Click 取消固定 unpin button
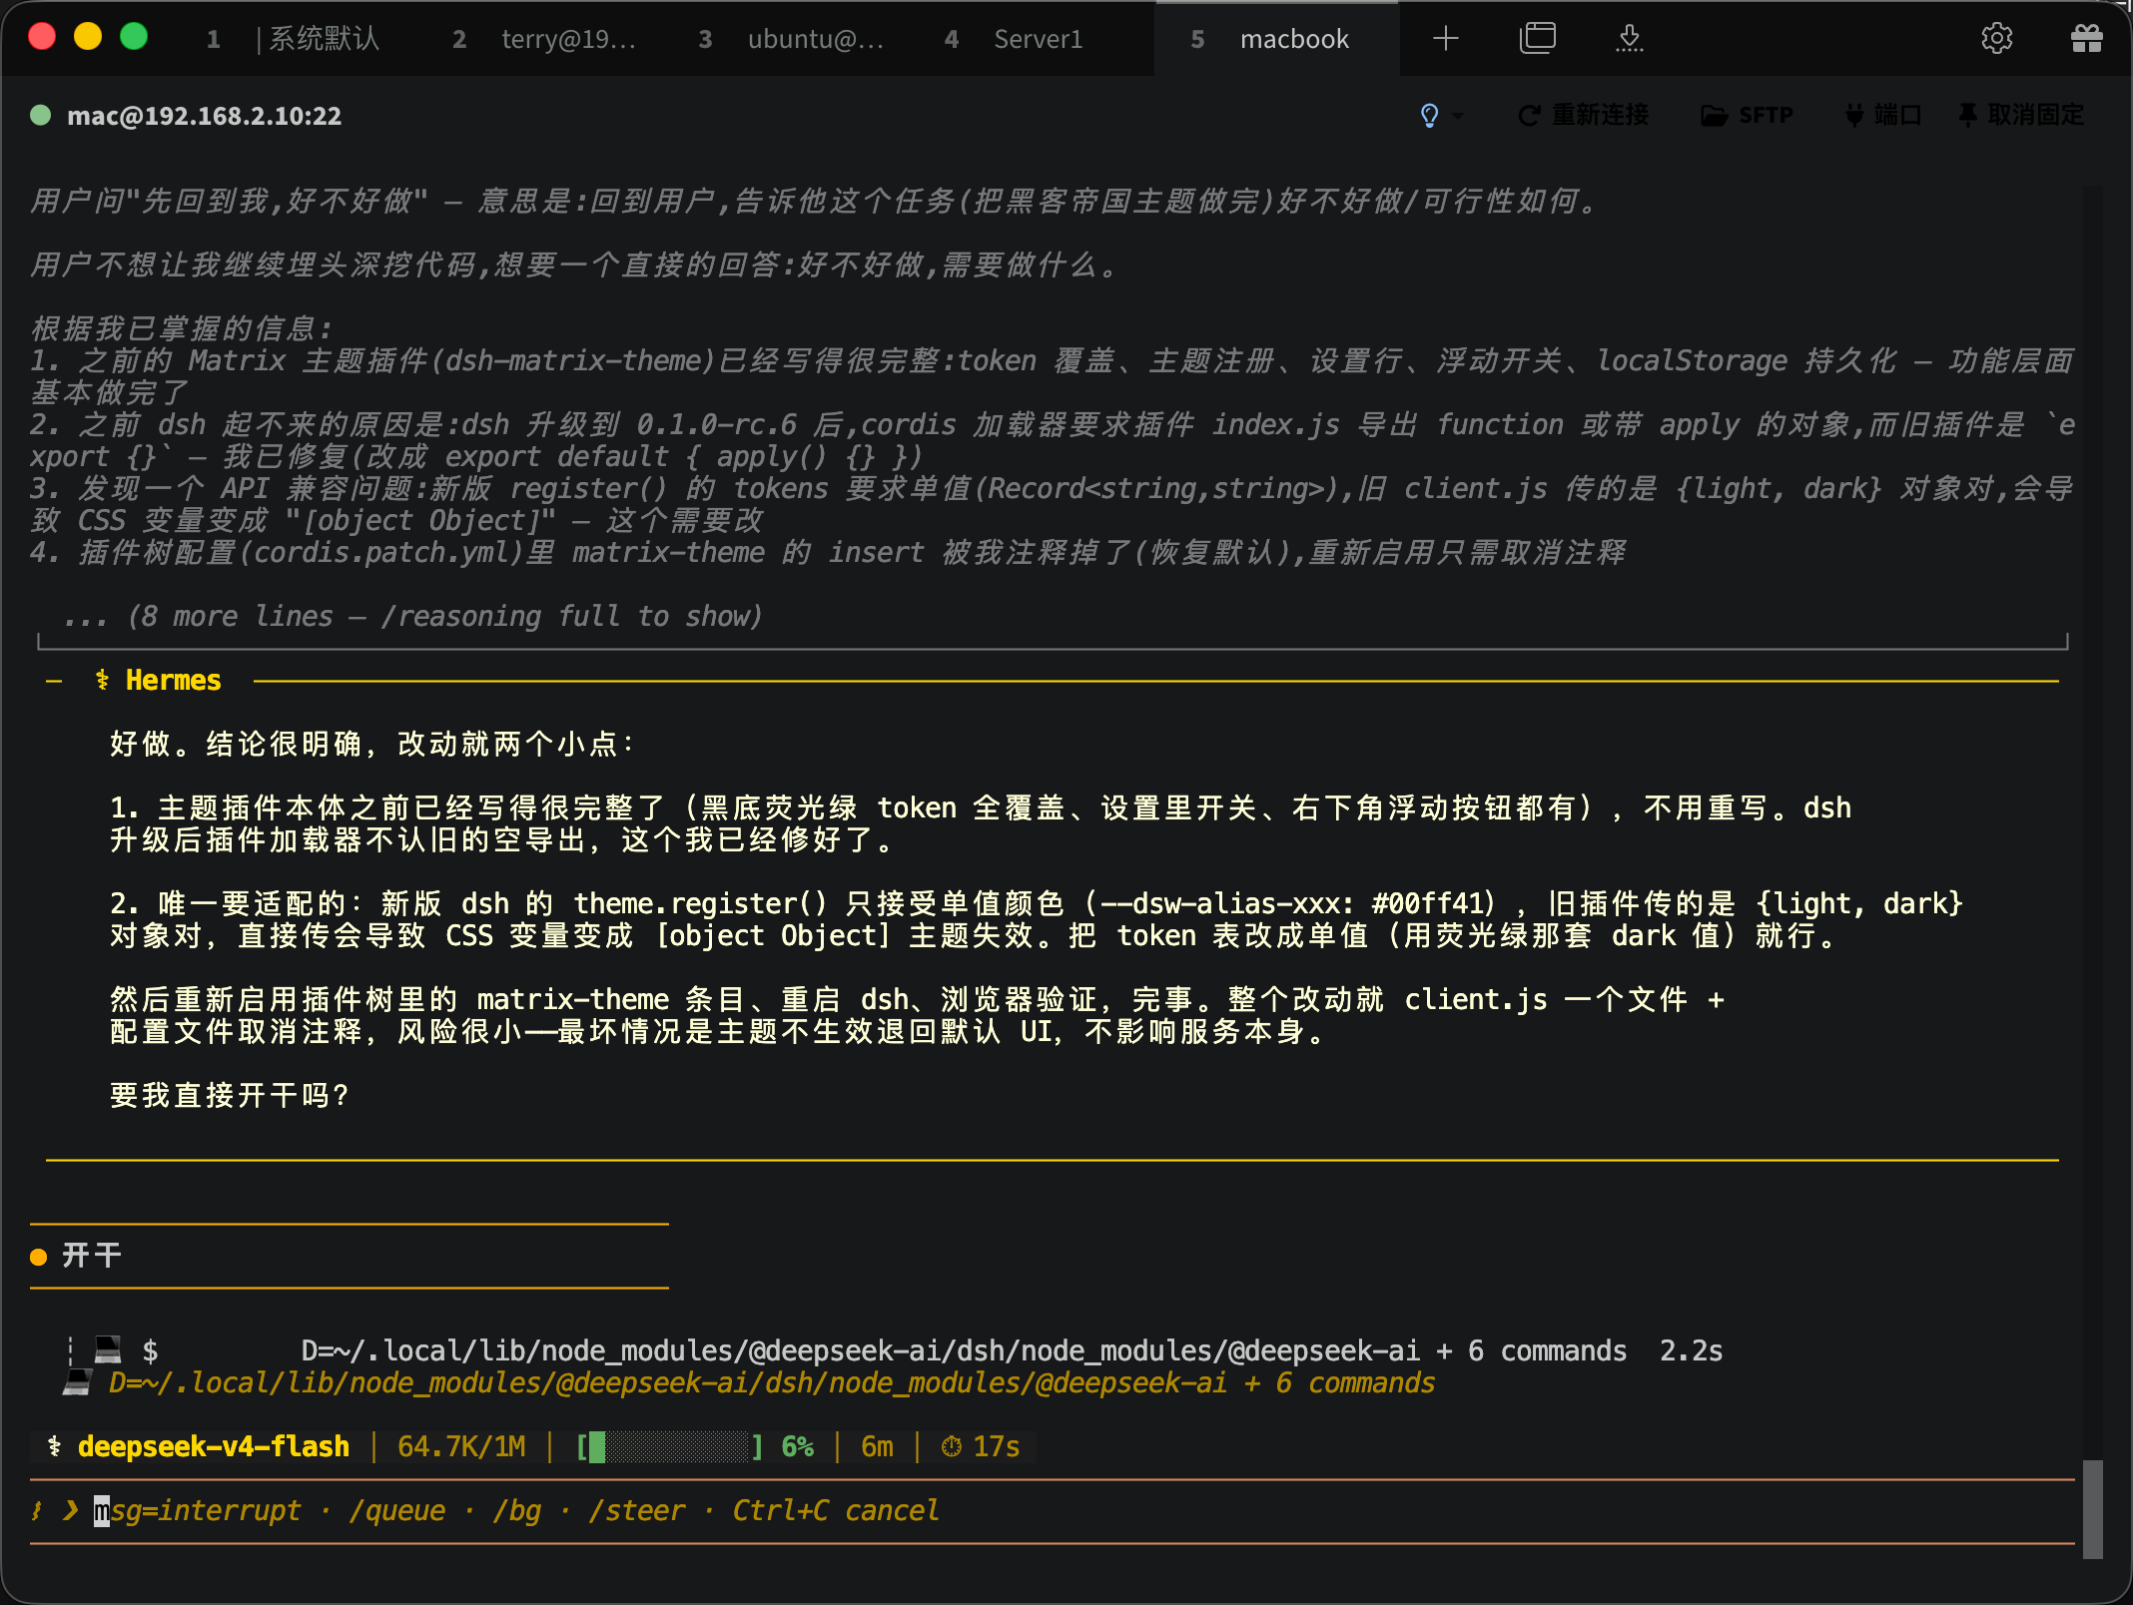This screenshot has width=2133, height=1605. point(2021,116)
